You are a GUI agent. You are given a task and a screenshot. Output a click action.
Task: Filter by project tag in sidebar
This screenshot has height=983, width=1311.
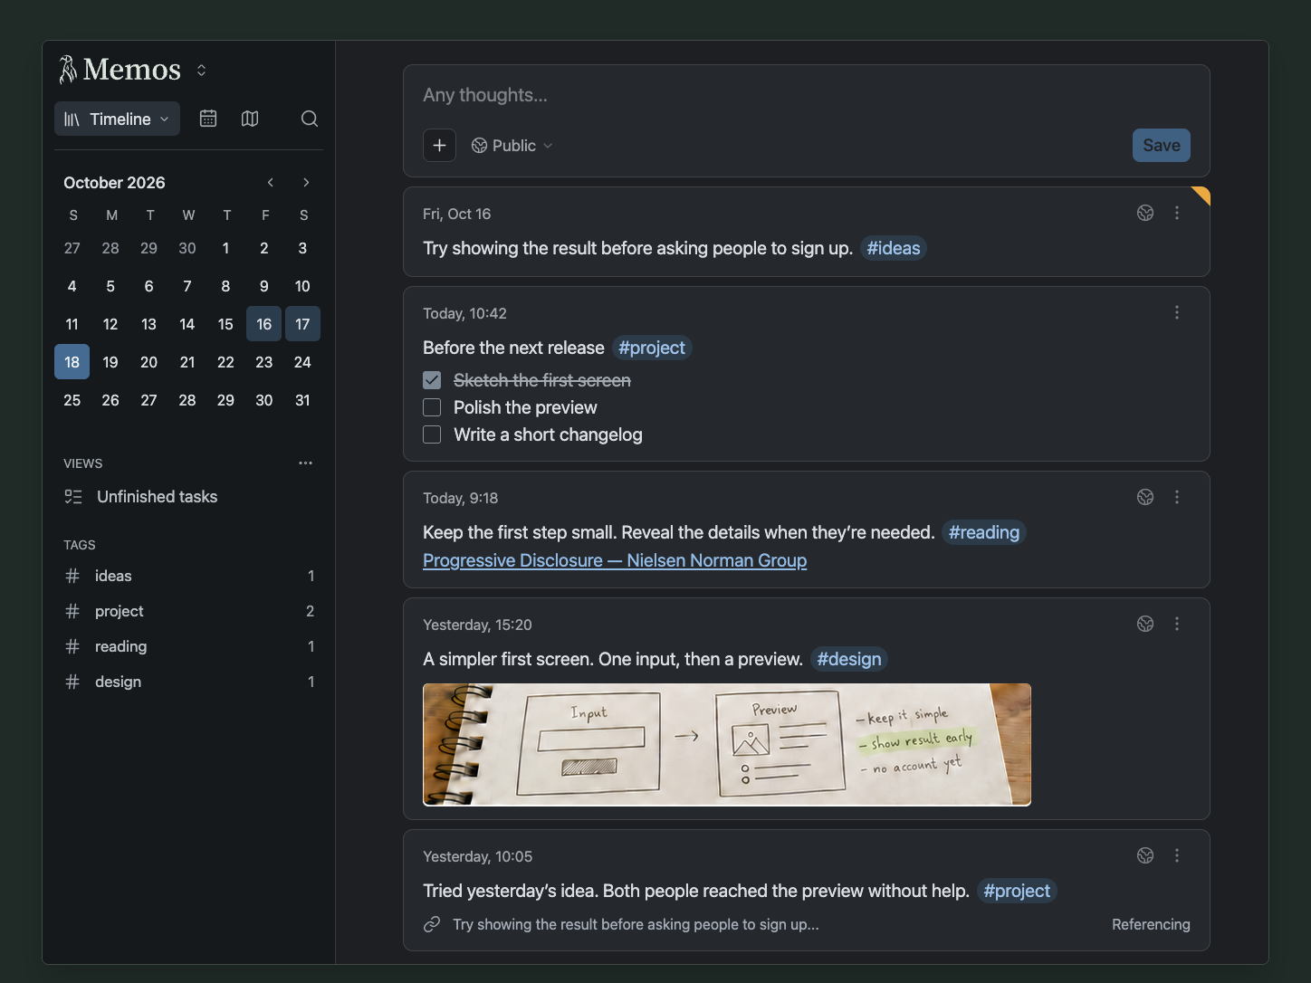[189, 611]
